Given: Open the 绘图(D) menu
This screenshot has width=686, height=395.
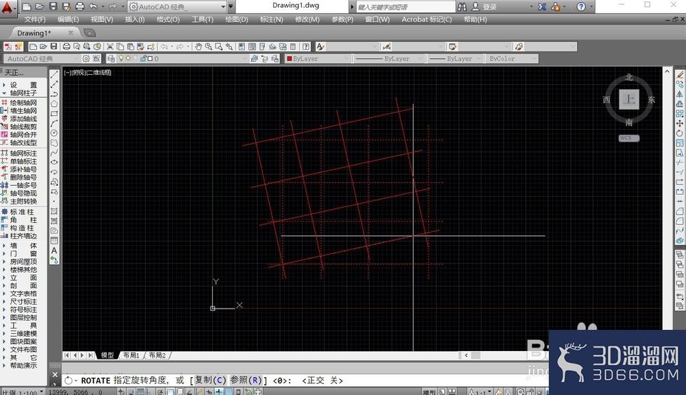Looking at the screenshot, I should 236,19.
